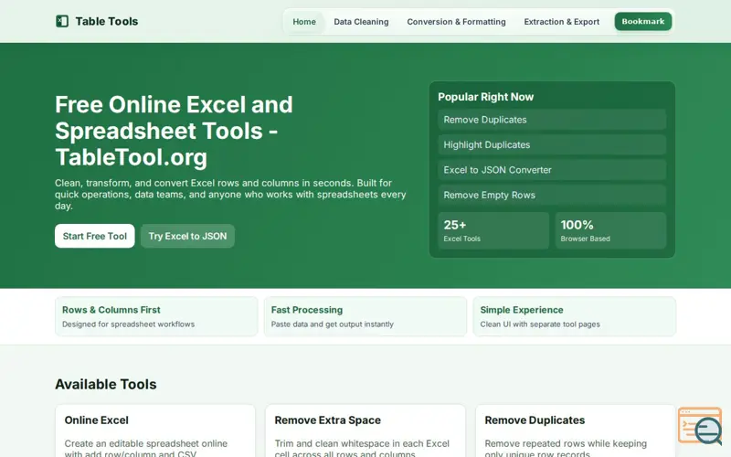Click the Available Tools heading
The width and height of the screenshot is (731, 457).
[106, 384]
